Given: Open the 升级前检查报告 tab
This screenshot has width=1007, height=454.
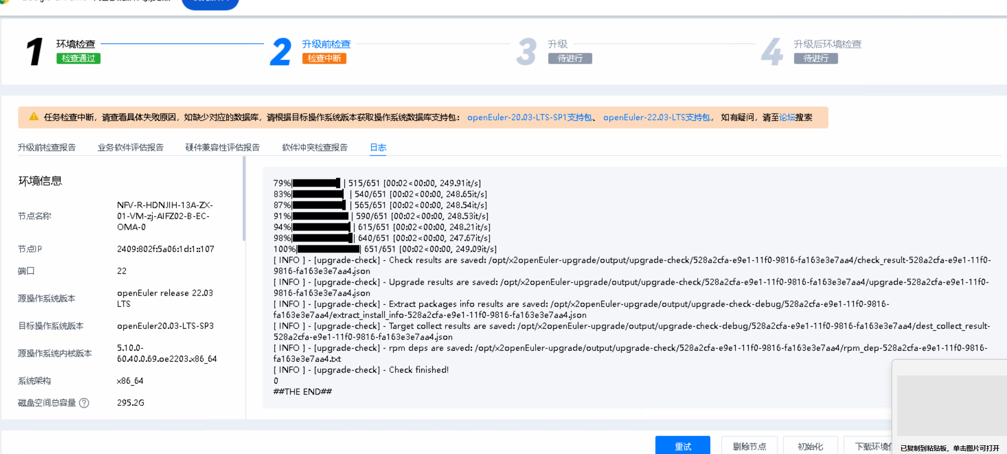Looking at the screenshot, I should 47,147.
